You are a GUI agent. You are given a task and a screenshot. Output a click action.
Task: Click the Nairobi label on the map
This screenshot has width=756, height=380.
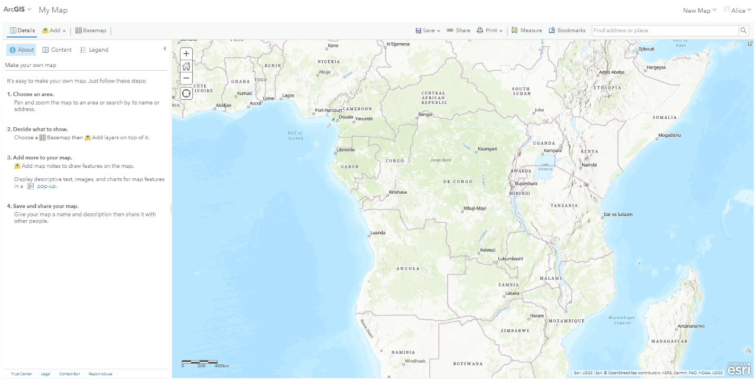click(589, 165)
